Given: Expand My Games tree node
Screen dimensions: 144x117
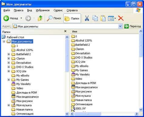Looking at the screenshot, I should coord(9,80).
